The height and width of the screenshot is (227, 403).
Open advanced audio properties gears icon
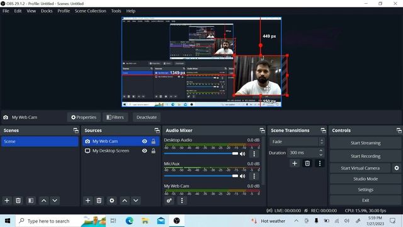tap(169, 201)
